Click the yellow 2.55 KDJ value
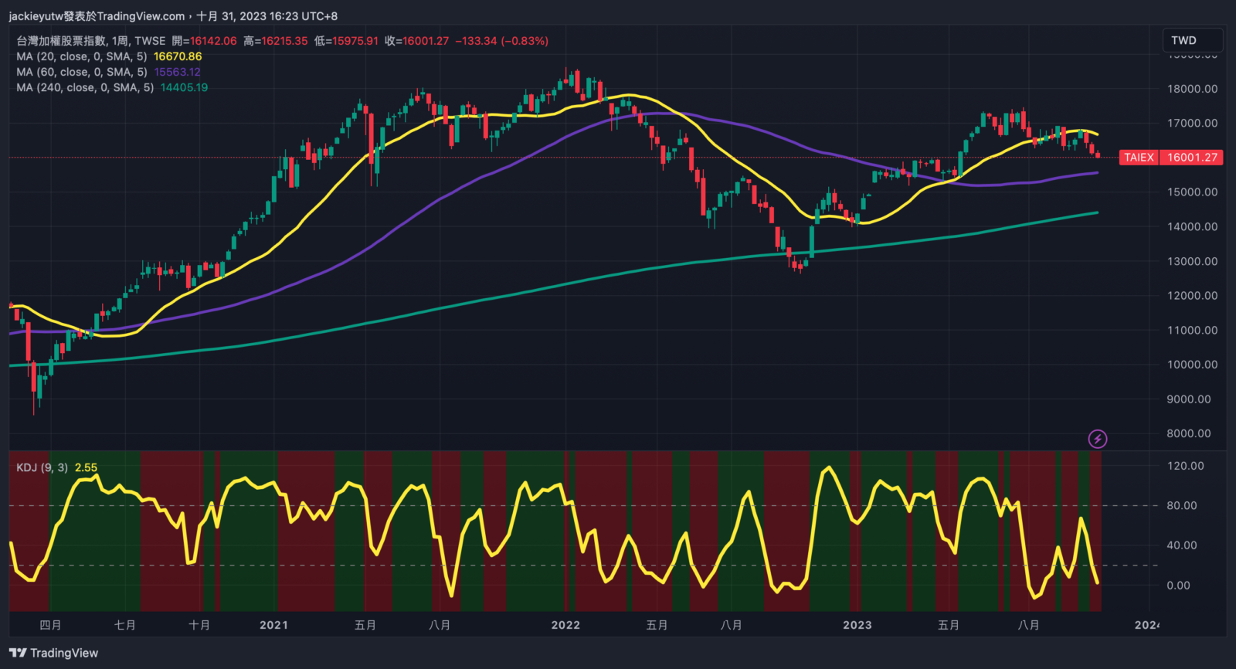Image resolution: width=1236 pixels, height=669 pixels. [x=86, y=467]
